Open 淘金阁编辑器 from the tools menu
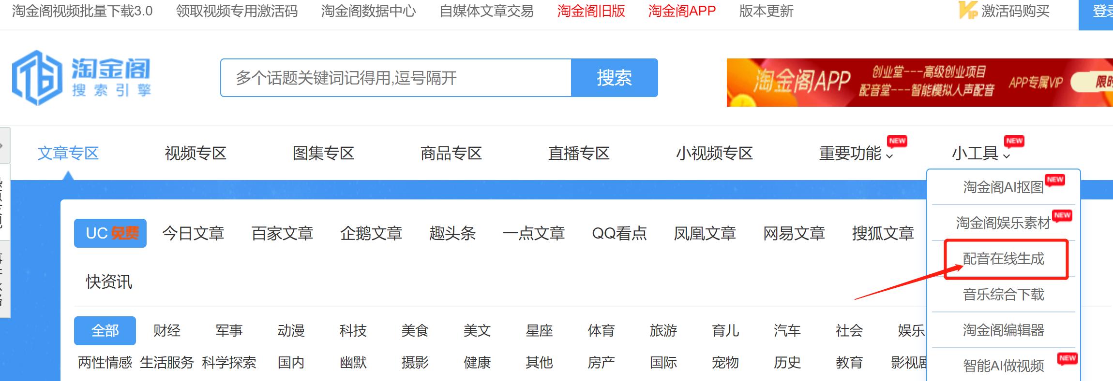 coord(1004,330)
